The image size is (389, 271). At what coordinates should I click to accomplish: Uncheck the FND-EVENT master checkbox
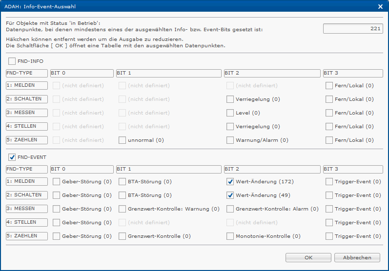tap(12, 157)
